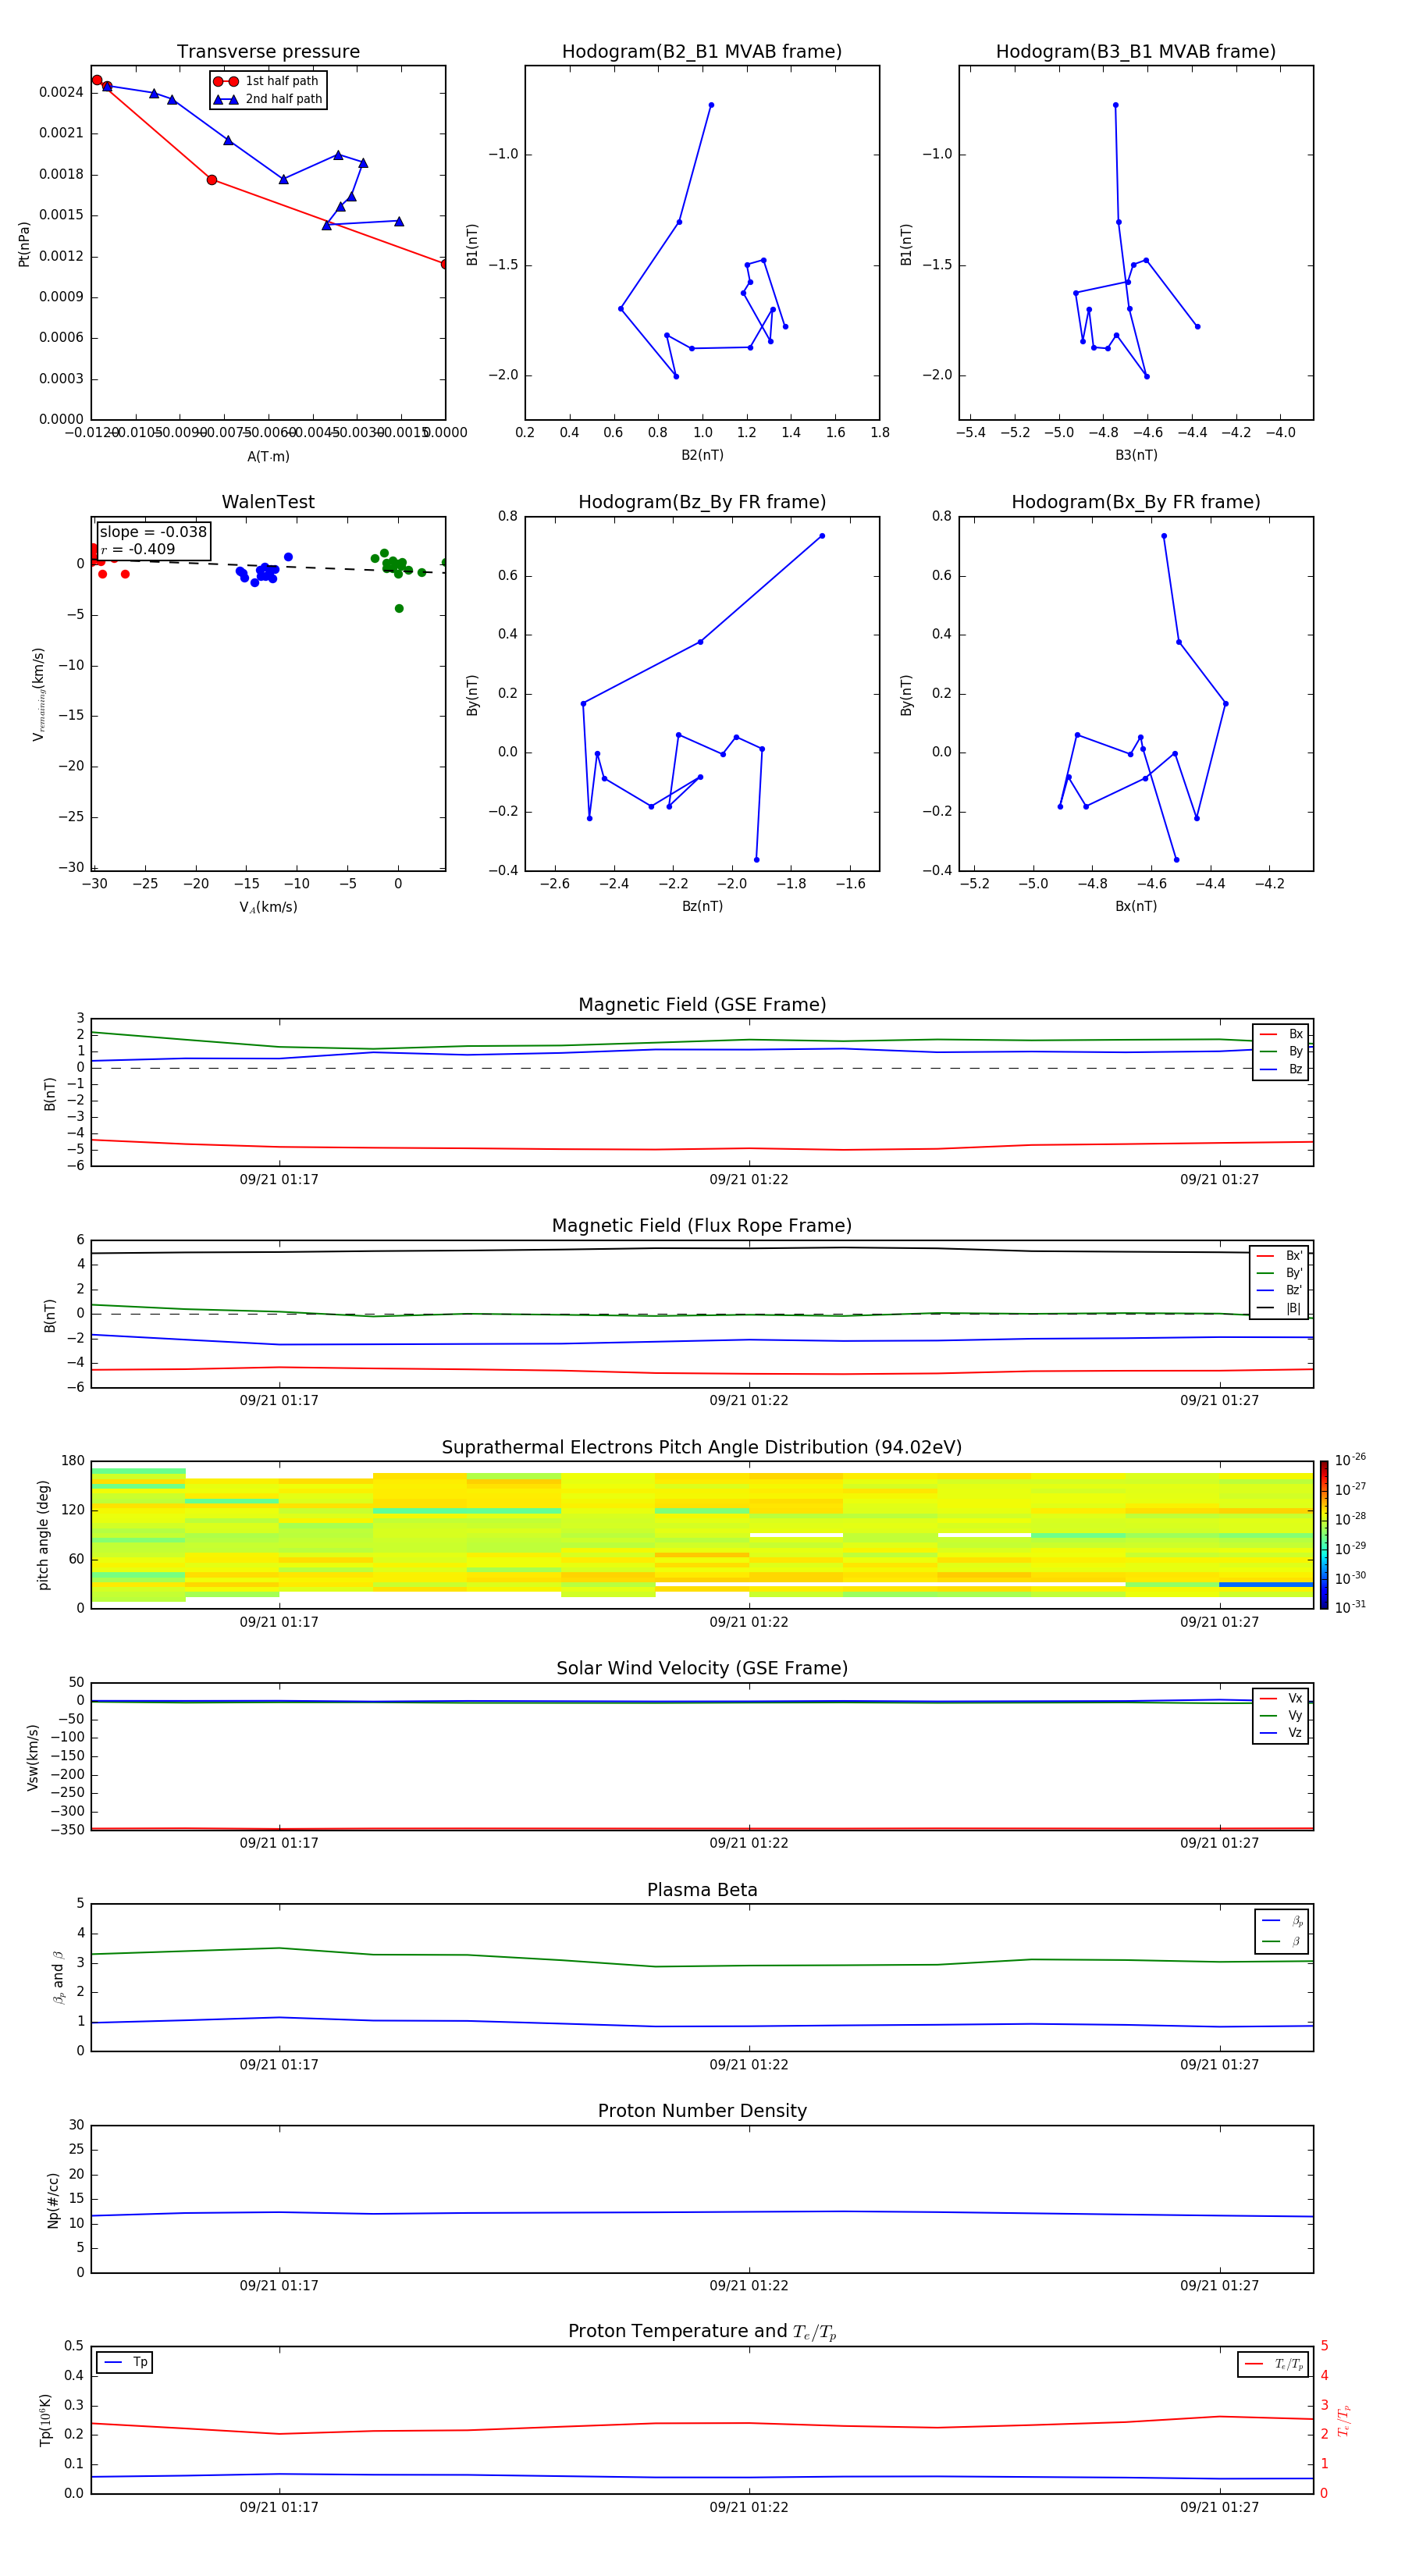Select the "1st half path" legend entry

(x=267, y=81)
